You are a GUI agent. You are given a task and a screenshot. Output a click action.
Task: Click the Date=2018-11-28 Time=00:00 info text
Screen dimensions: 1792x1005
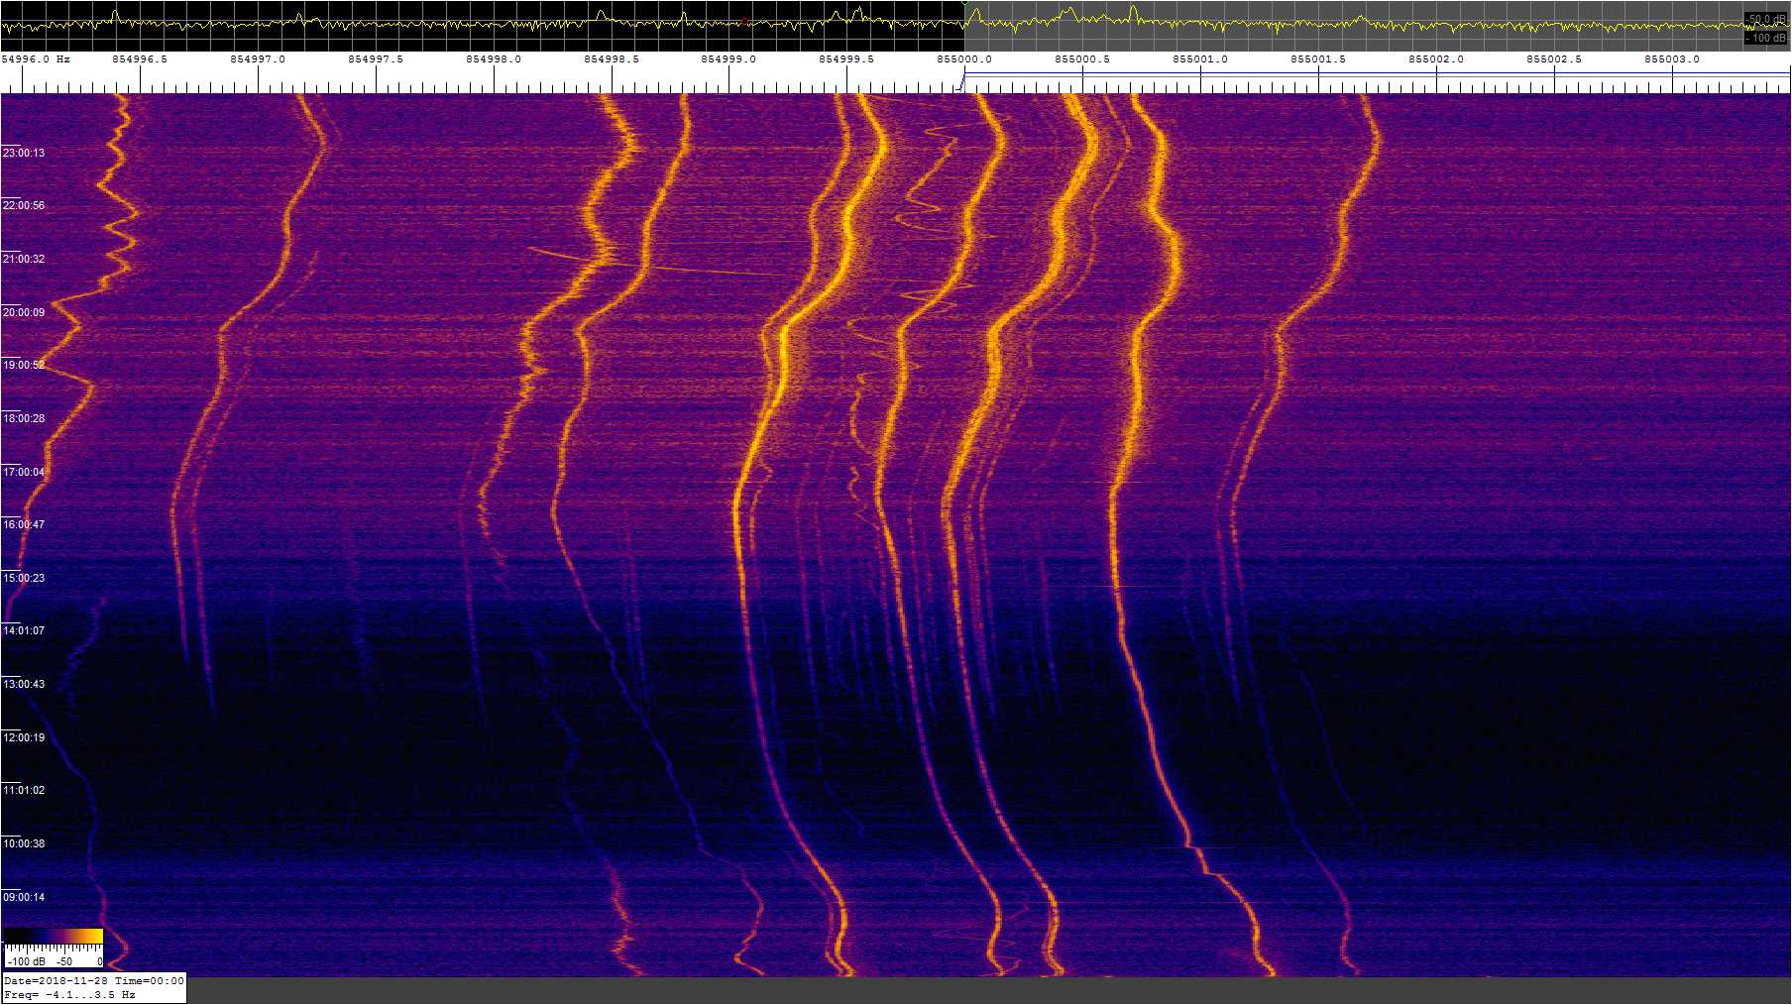[x=94, y=981]
